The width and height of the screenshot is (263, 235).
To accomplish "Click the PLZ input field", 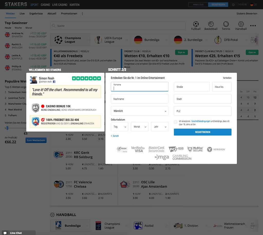I will (x=203, y=111).
